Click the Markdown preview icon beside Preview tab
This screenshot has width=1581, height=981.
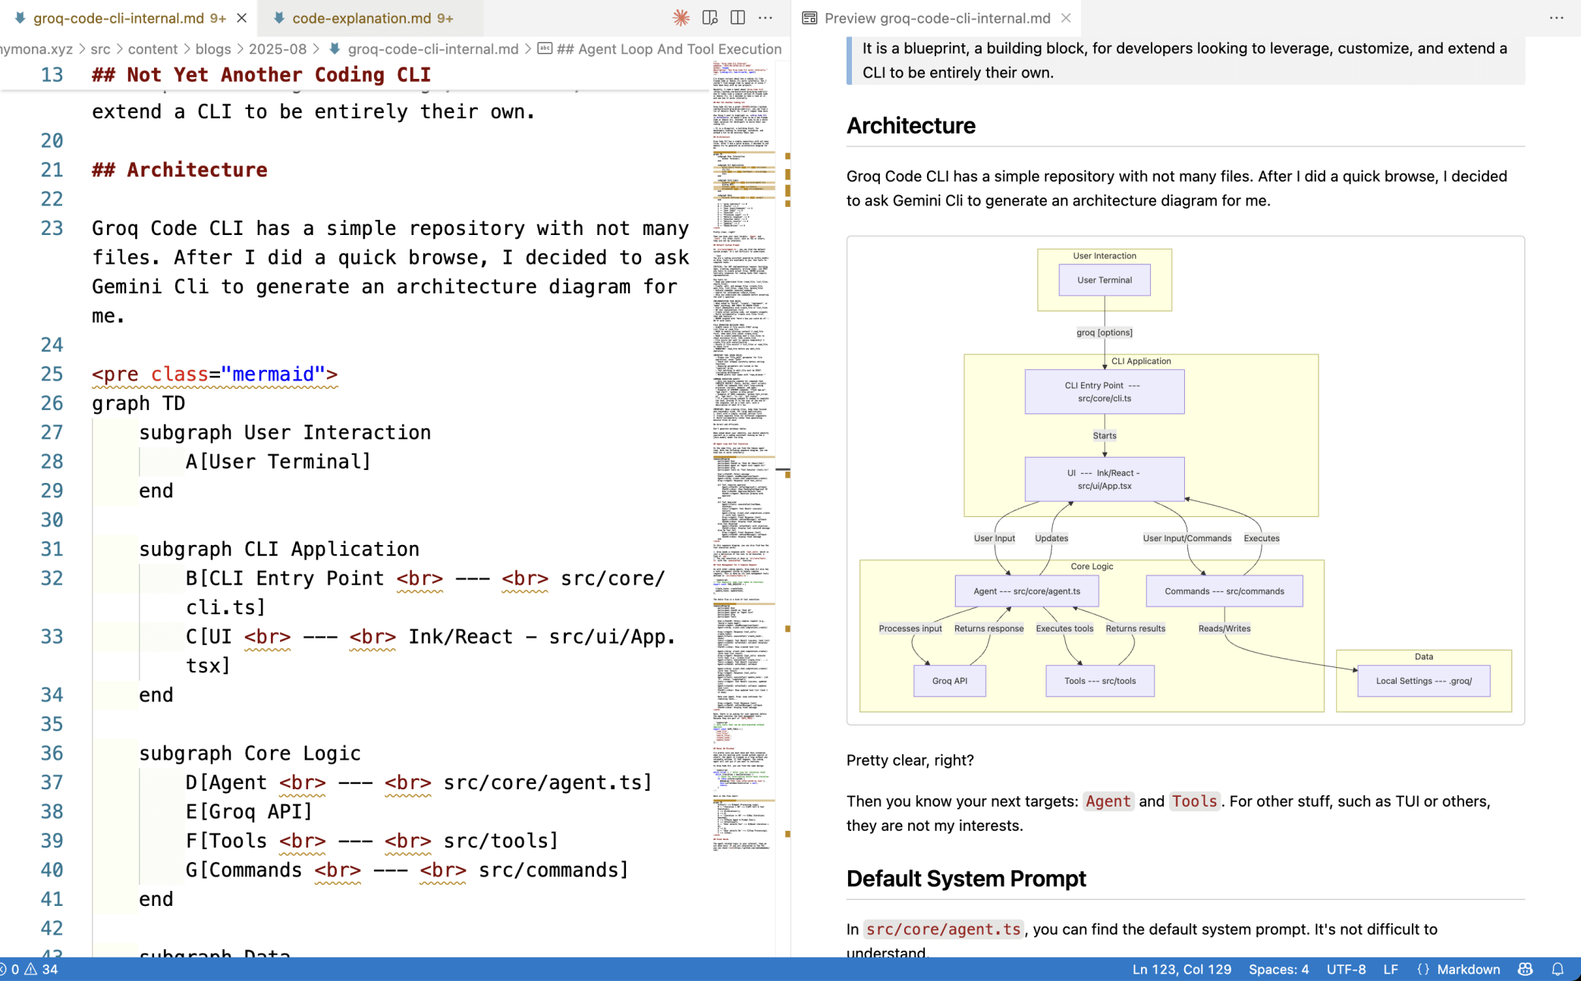click(x=809, y=17)
